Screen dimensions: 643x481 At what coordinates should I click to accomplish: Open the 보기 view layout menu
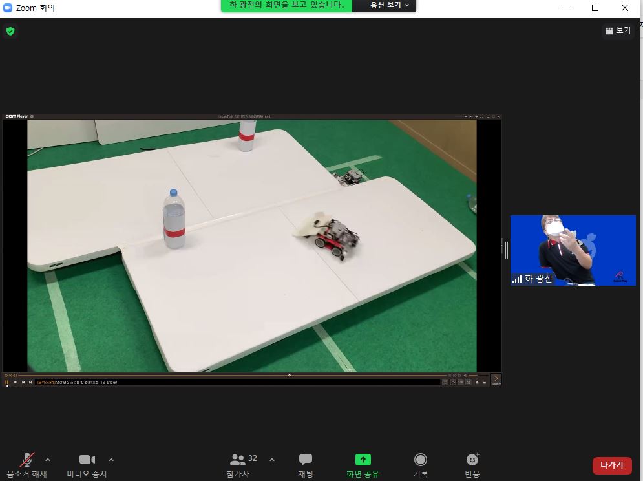618,30
